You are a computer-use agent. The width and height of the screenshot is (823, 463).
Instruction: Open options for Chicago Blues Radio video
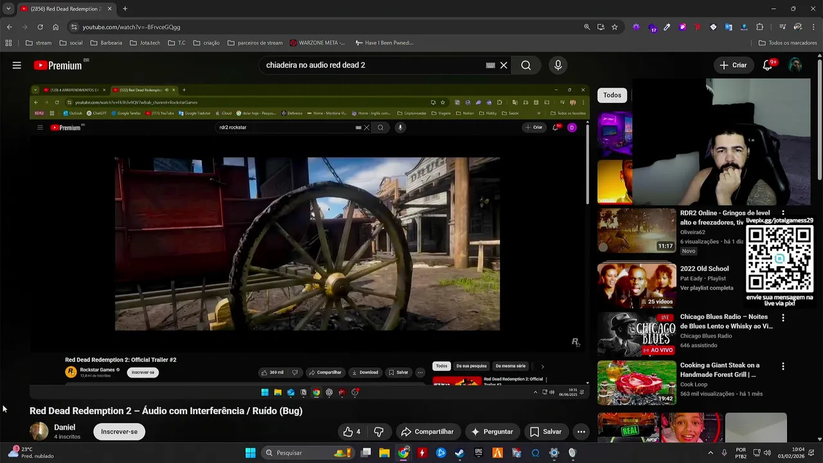tap(782, 318)
